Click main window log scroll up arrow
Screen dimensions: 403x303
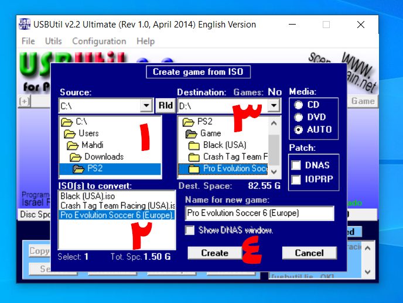point(367,248)
